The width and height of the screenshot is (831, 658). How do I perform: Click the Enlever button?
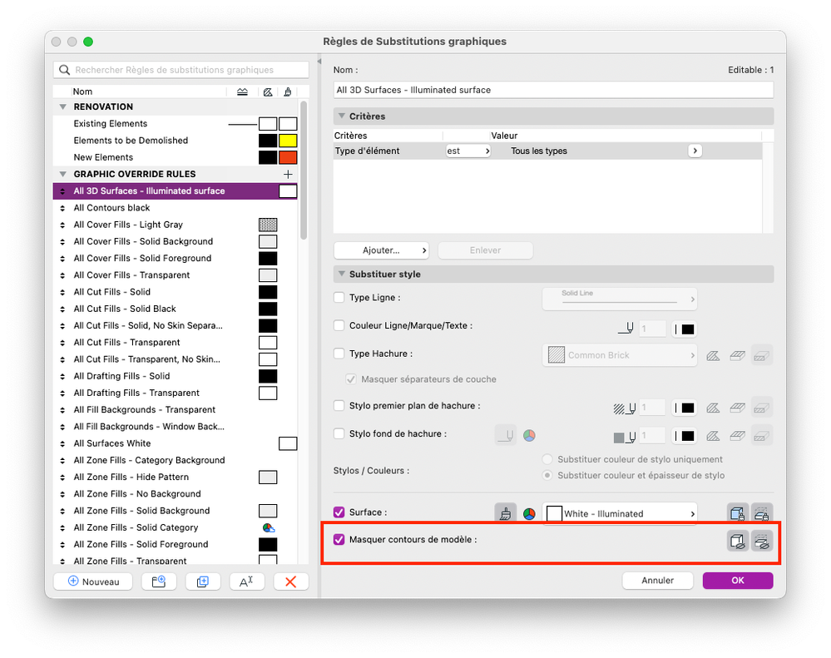(x=485, y=250)
